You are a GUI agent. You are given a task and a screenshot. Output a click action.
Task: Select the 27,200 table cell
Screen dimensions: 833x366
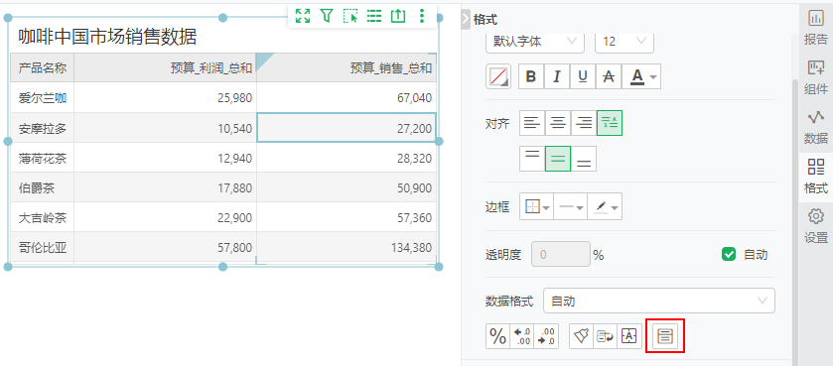tap(347, 127)
